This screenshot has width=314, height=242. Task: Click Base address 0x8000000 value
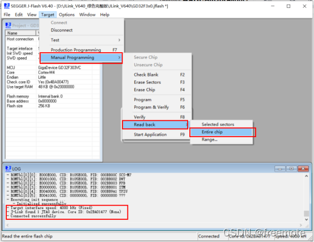(47, 101)
